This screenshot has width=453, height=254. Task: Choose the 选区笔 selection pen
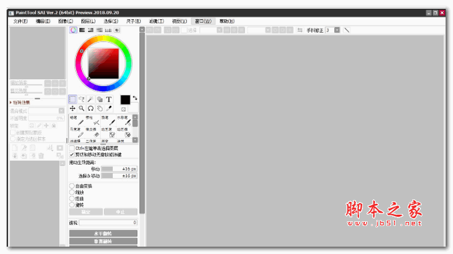point(108,133)
